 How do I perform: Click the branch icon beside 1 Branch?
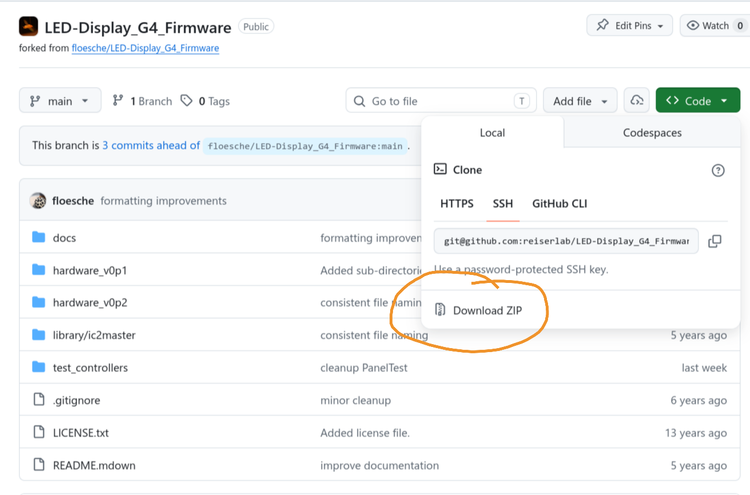coord(118,101)
